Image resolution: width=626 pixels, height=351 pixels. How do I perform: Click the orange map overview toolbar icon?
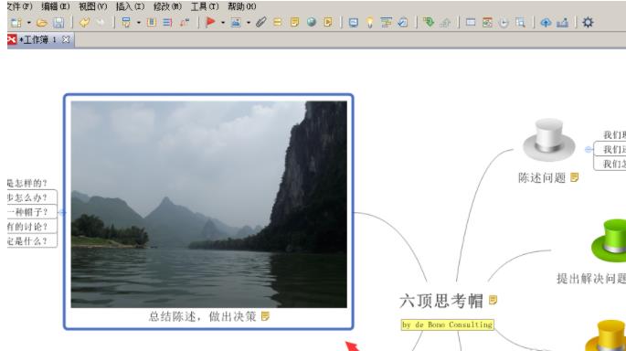click(x=487, y=22)
